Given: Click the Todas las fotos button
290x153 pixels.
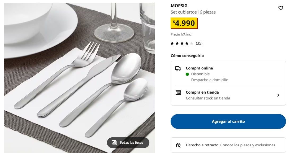Looking at the screenshot, I should [x=128, y=142].
